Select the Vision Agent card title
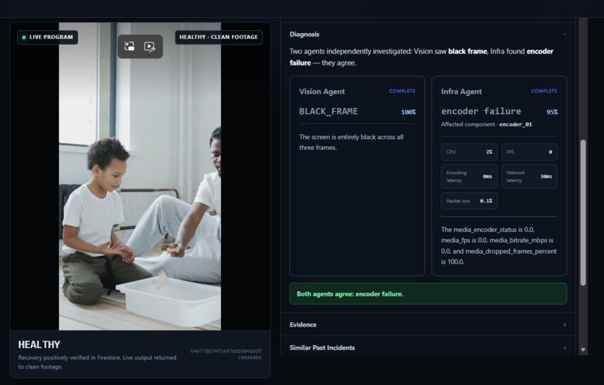 321,92
